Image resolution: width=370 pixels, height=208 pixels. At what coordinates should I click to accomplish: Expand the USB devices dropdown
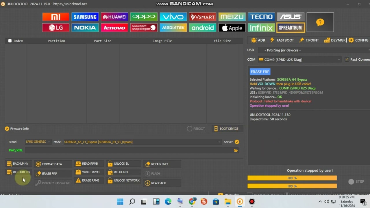pos(314,50)
